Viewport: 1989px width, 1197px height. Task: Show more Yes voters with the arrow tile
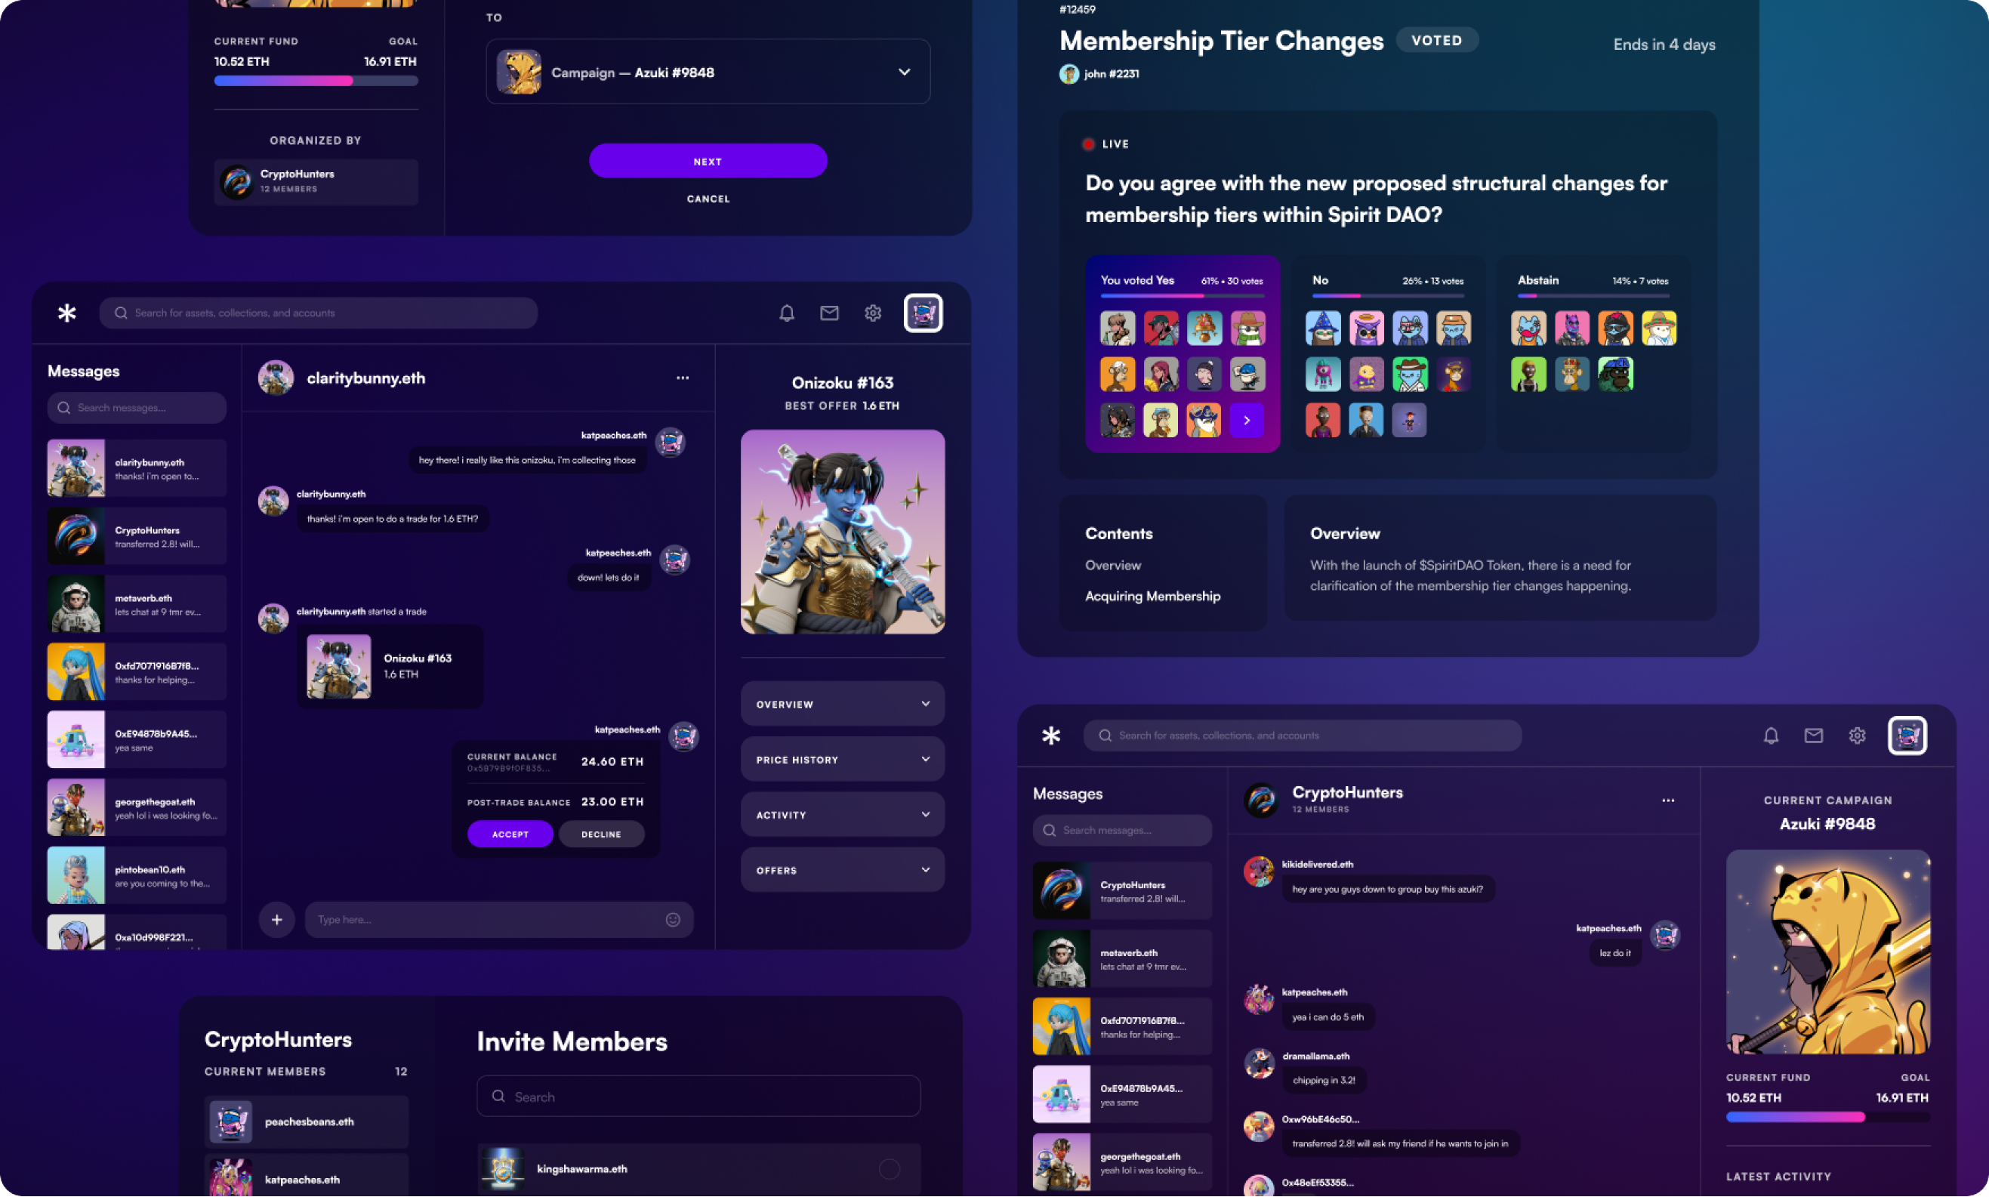[x=1246, y=420]
